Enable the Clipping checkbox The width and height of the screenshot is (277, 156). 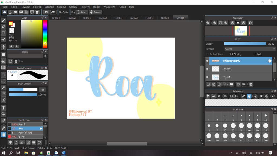(231, 54)
